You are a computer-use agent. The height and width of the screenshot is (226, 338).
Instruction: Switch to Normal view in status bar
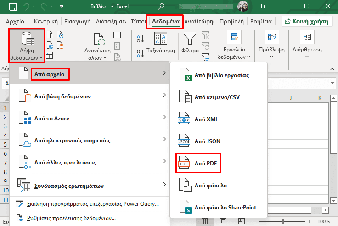204,221
